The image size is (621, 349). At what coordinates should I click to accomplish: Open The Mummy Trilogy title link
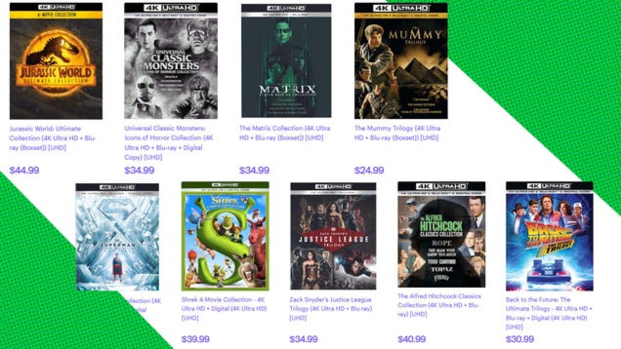pyautogui.click(x=397, y=133)
